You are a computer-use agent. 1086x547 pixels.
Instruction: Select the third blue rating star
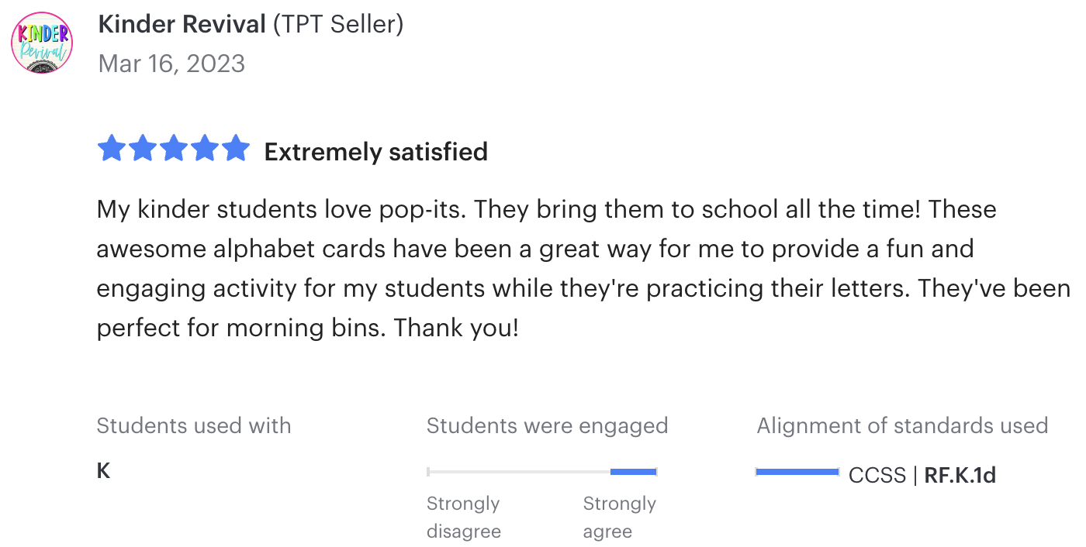(174, 148)
